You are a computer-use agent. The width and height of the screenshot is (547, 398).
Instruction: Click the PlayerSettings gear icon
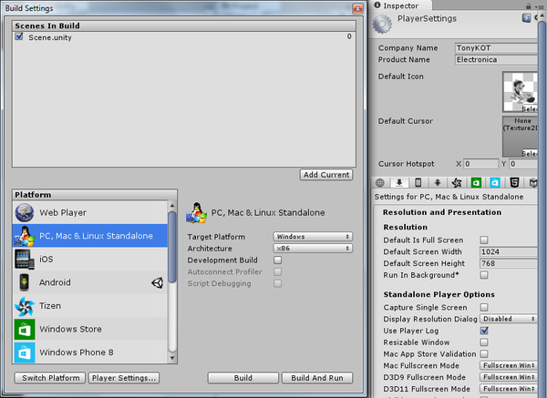pos(382,24)
